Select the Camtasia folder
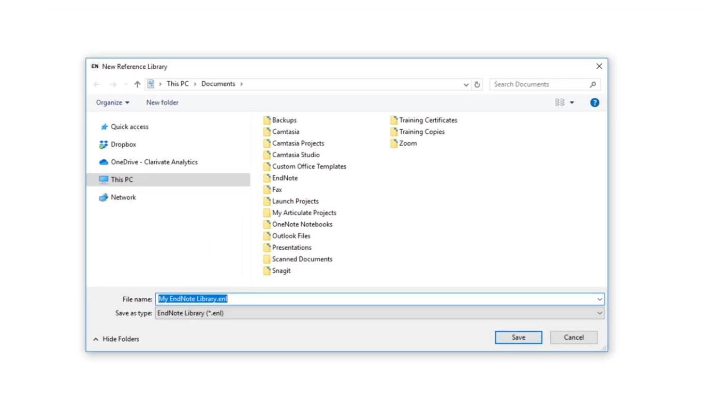Screen dimensions: 707x397 click(x=281, y=132)
